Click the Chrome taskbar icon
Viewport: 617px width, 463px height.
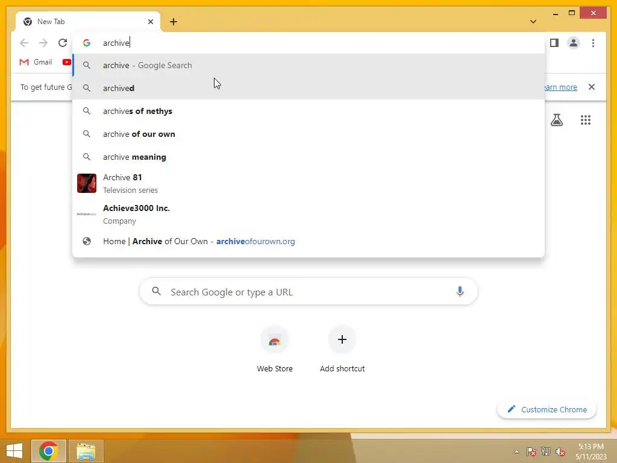pyautogui.click(x=49, y=451)
